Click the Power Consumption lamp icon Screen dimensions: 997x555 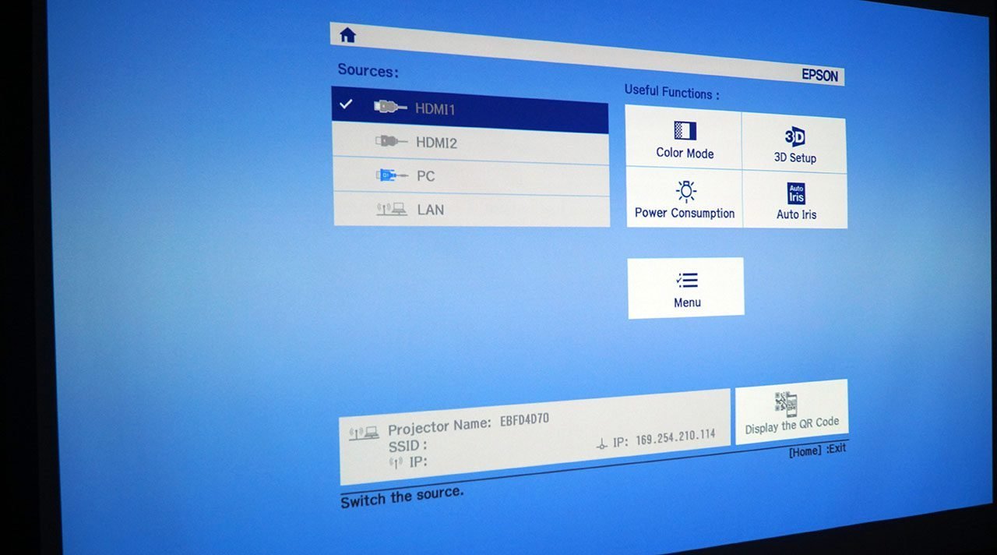[686, 191]
